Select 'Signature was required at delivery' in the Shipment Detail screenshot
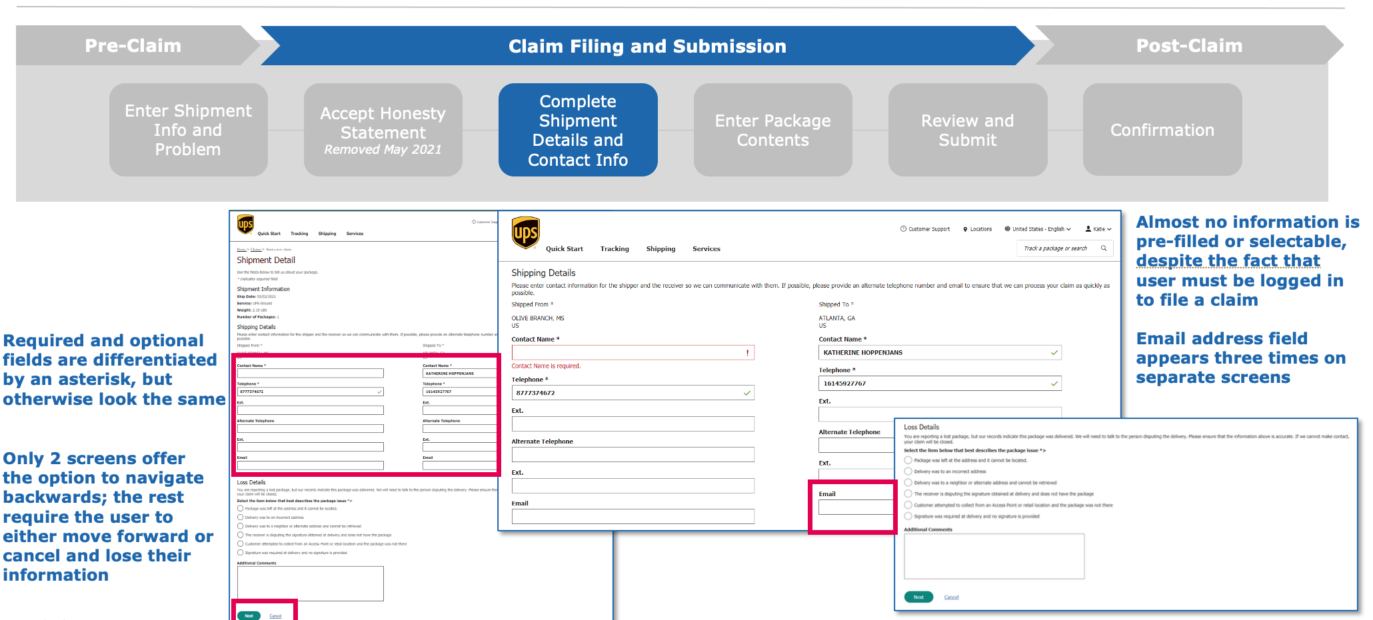1373x620 pixels. tap(241, 553)
